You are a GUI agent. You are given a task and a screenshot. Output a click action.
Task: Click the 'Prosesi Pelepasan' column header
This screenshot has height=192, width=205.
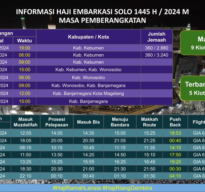[x=57, y=122]
